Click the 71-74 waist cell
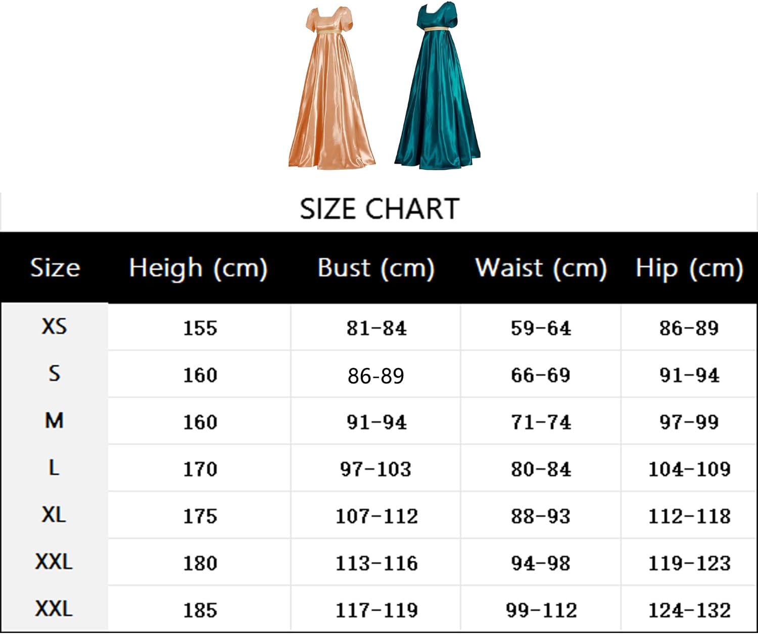 pyautogui.click(x=541, y=422)
